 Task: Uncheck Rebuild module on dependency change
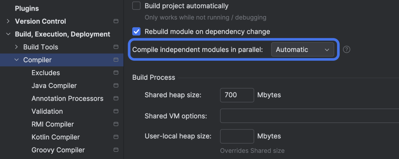[x=136, y=31]
